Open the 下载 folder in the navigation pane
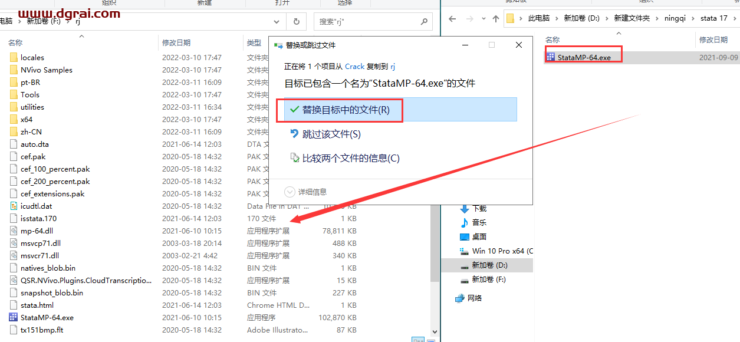This screenshot has width=740, height=342. [x=479, y=208]
